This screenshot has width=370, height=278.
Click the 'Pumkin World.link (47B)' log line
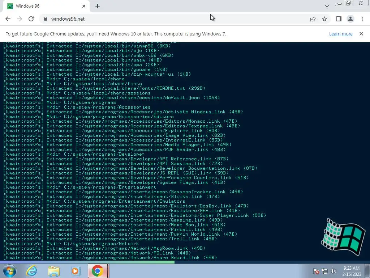120,234
